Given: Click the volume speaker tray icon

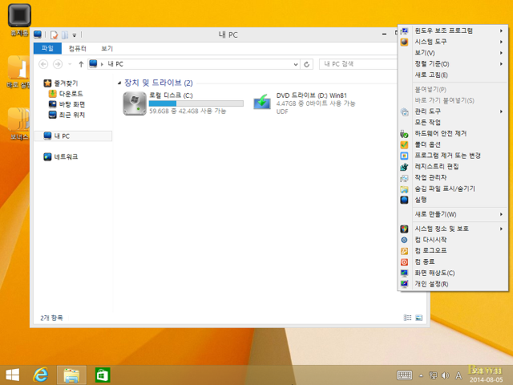Looking at the screenshot, I should click(445, 375).
